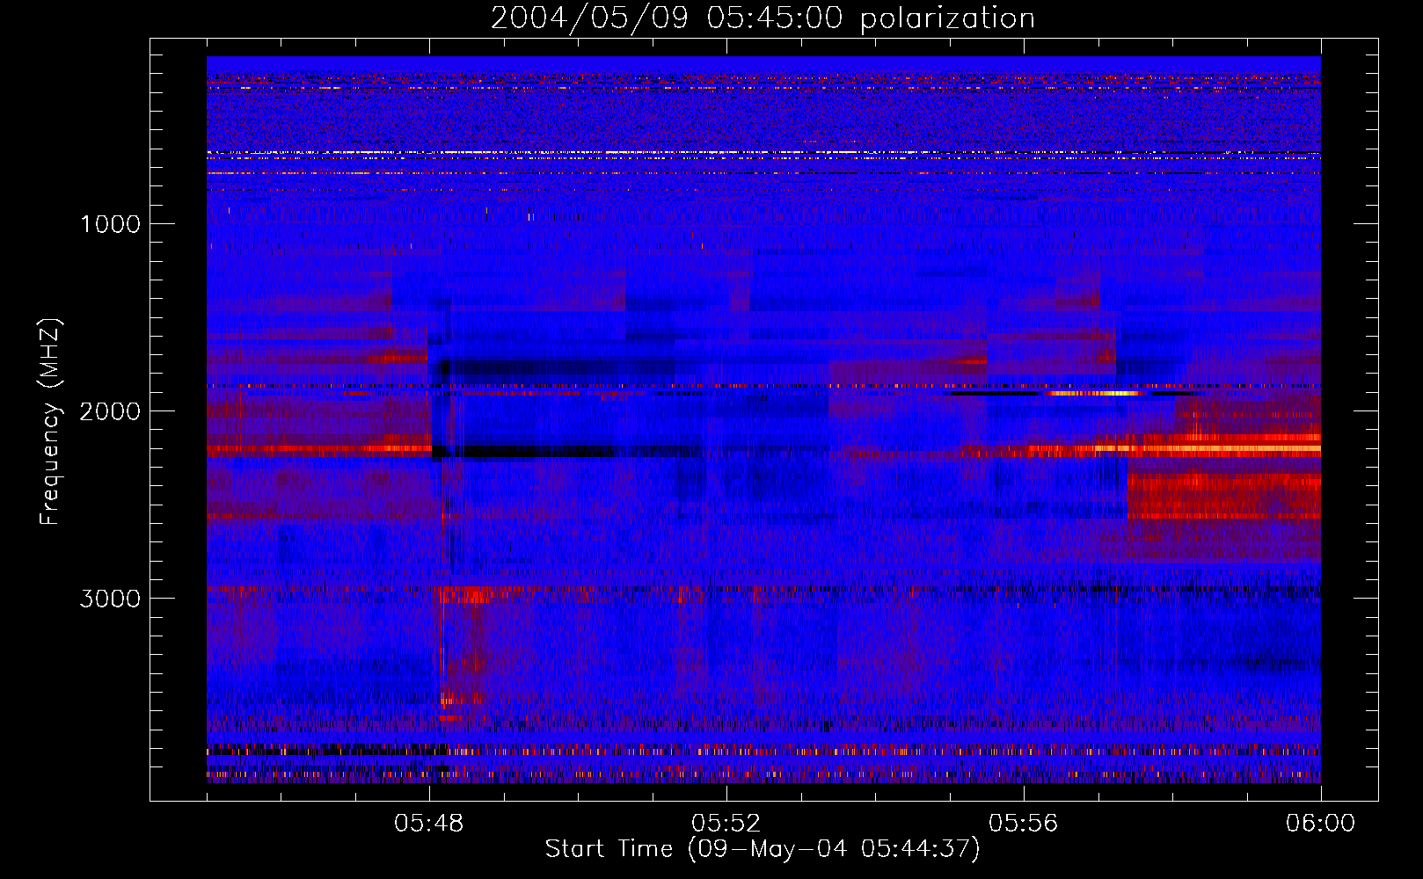Click the 05:48 time axis label
The width and height of the screenshot is (1423, 879).
tap(429, 824)
